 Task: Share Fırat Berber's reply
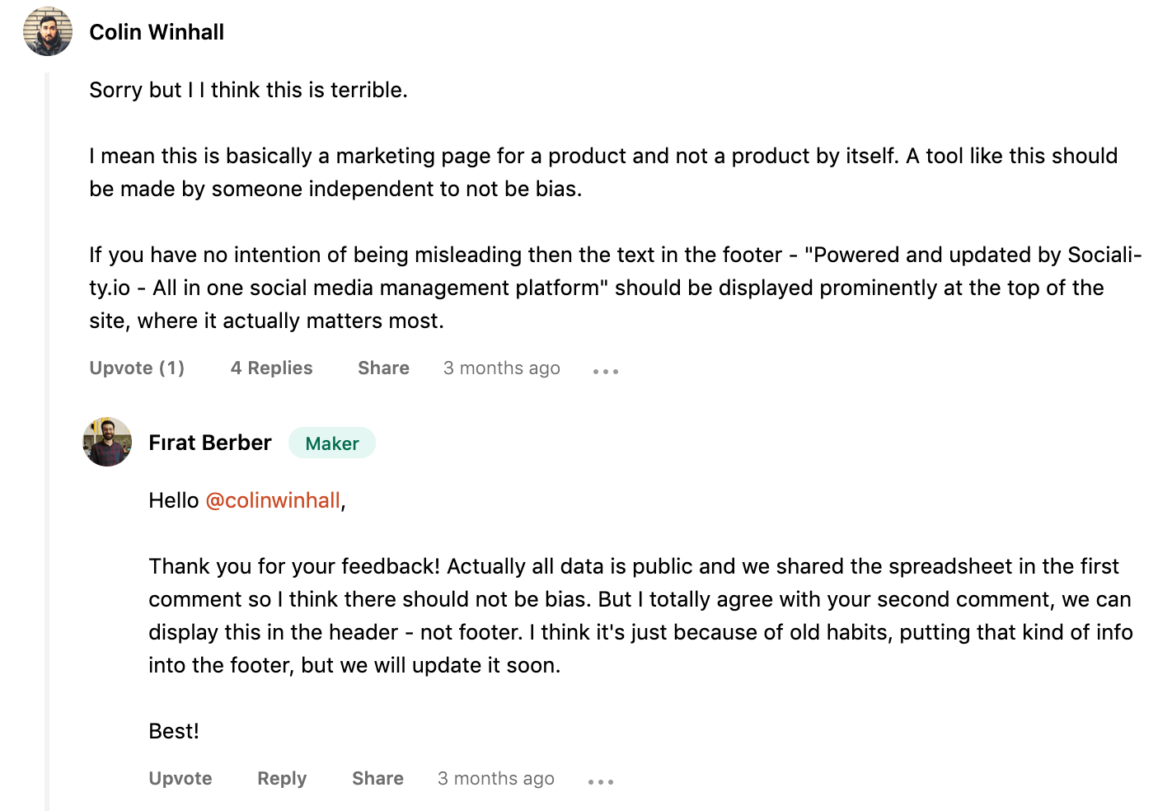click(377, 779)
